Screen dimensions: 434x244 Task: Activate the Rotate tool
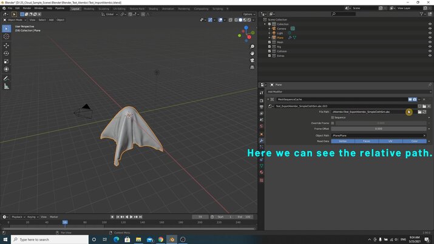(x=6, y=53)
